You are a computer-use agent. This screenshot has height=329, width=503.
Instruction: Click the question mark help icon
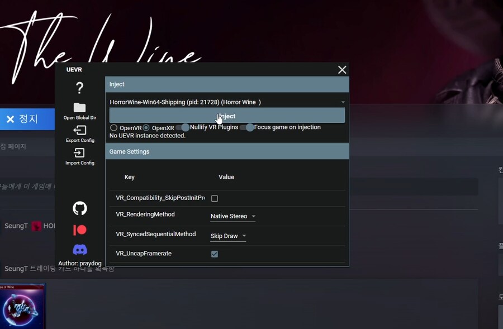click(x=79, y=88)
